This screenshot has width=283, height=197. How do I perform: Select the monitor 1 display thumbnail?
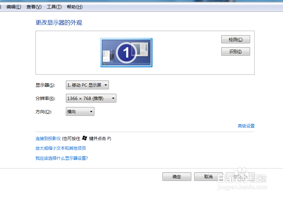coord(126,53)
